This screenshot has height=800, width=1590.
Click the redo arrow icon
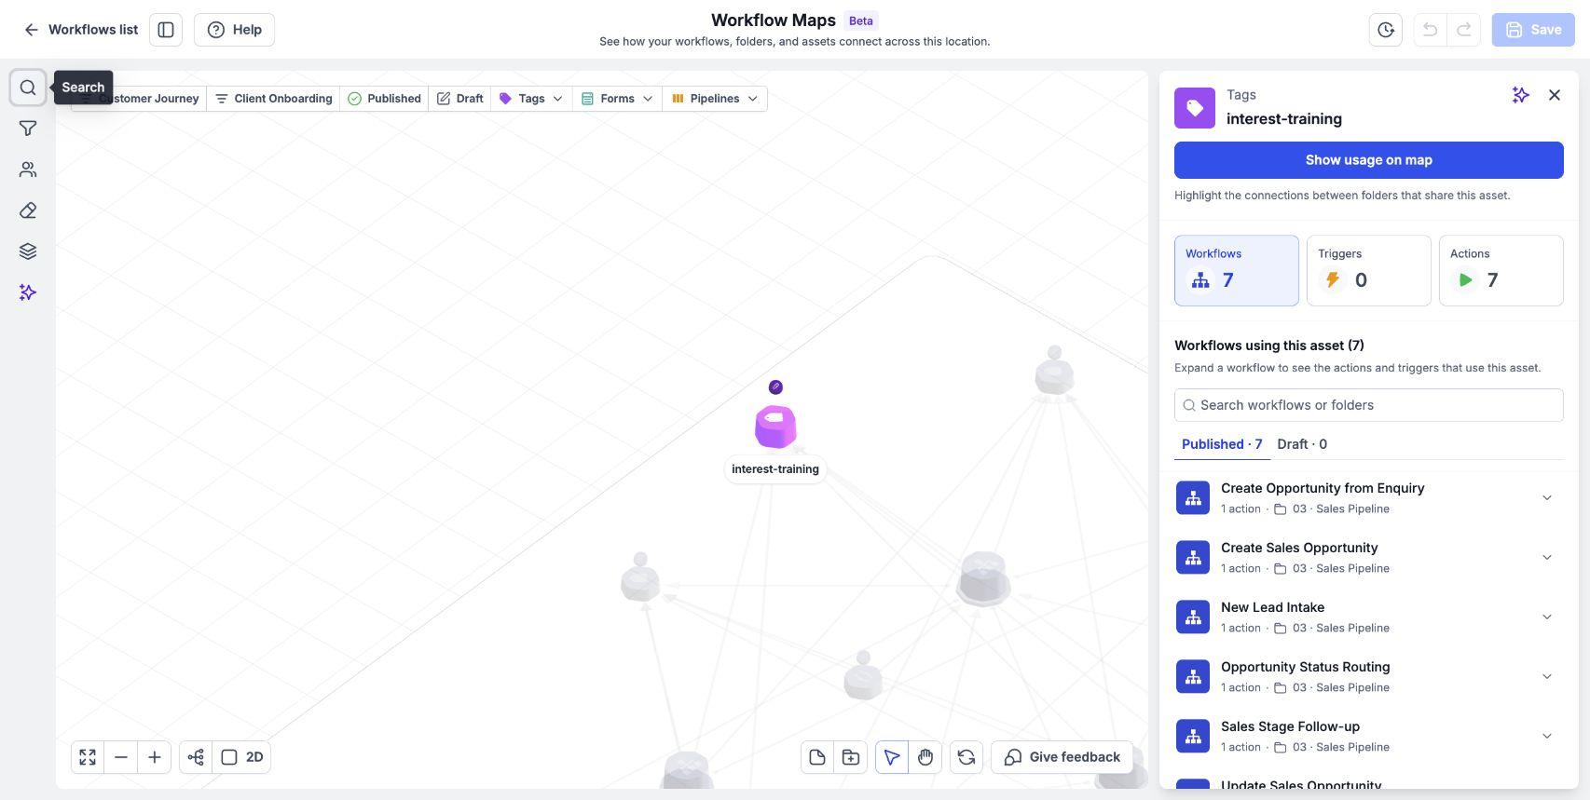pos(1464,30)
